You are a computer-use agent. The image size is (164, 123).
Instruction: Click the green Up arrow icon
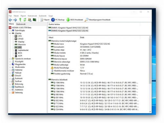pos(20,20)
